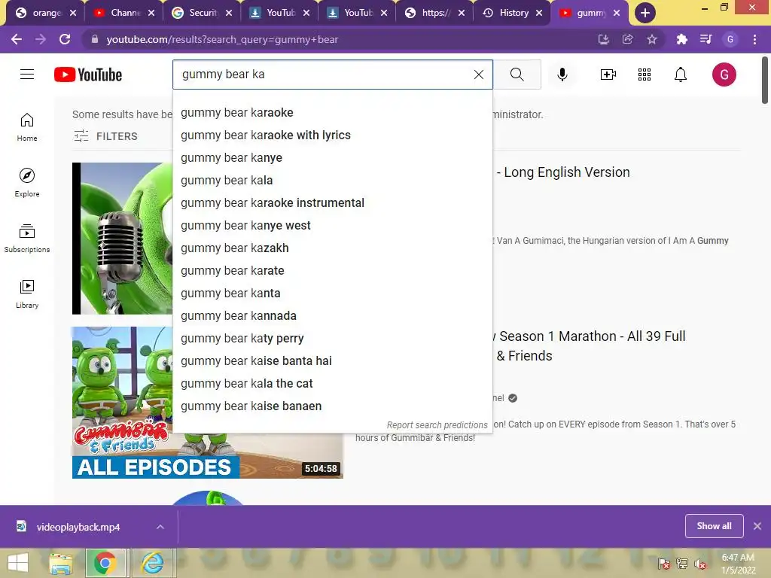Open Explore in the sidebar

pyautogui.click(x=27, y=183)
